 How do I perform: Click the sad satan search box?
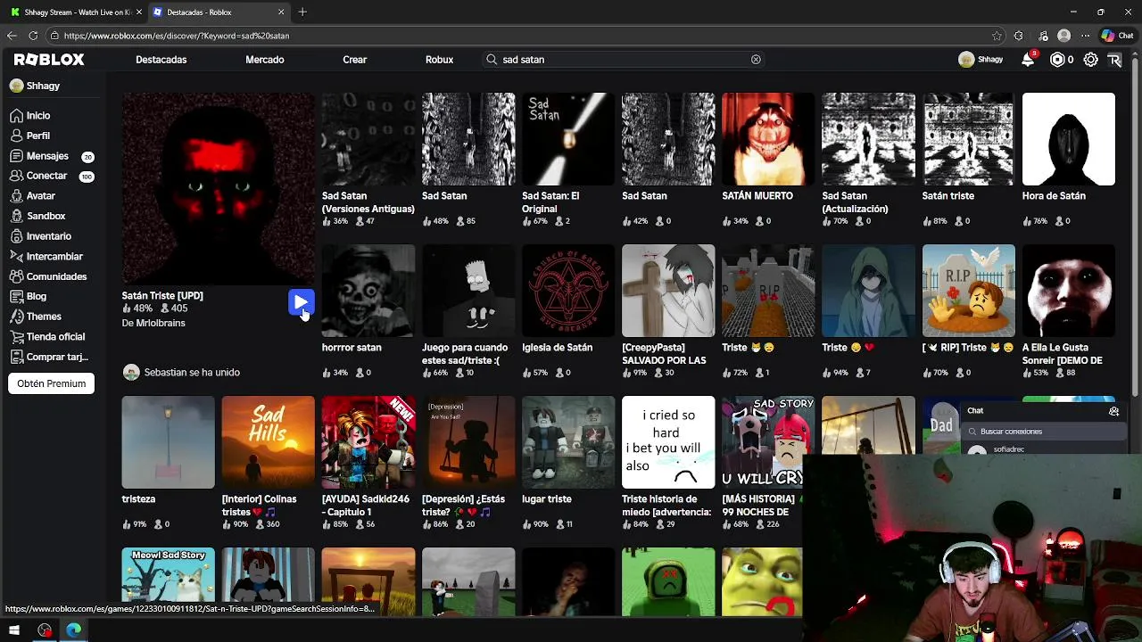[625, 60]
